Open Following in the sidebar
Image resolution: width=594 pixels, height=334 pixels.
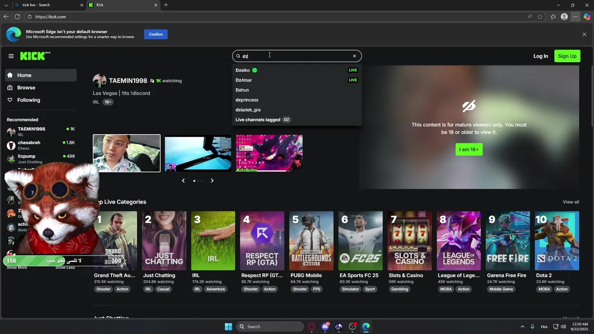coord(41,100)
